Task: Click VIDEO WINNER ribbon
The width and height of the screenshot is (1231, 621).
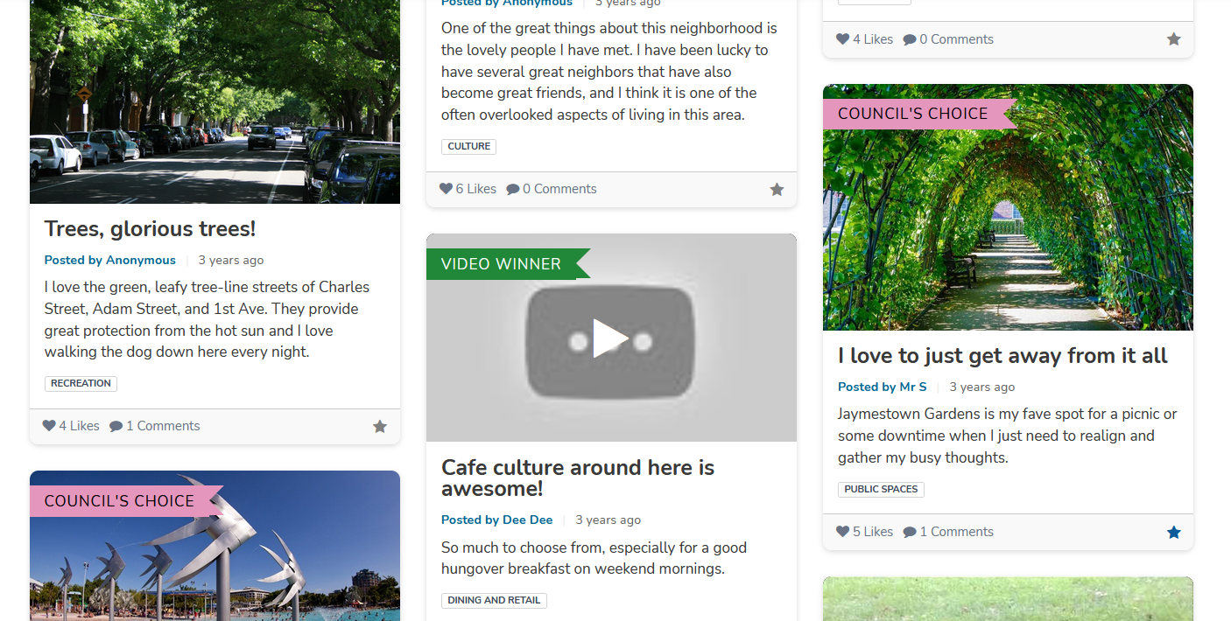Action: (x=508, y=264)
